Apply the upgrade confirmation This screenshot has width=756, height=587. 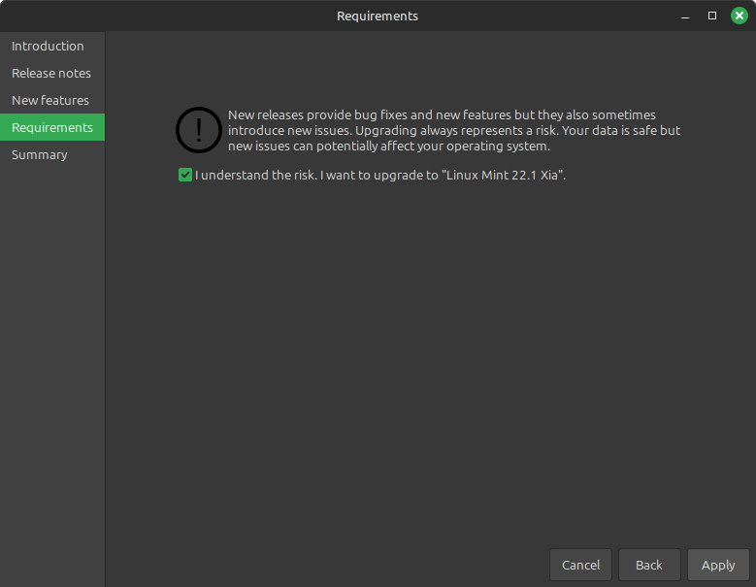[x=718, y=565]
